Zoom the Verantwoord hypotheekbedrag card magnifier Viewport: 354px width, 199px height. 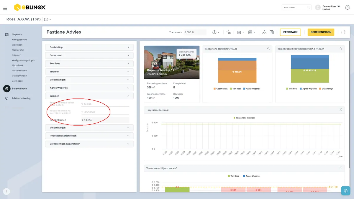click(x=341, y=49)
